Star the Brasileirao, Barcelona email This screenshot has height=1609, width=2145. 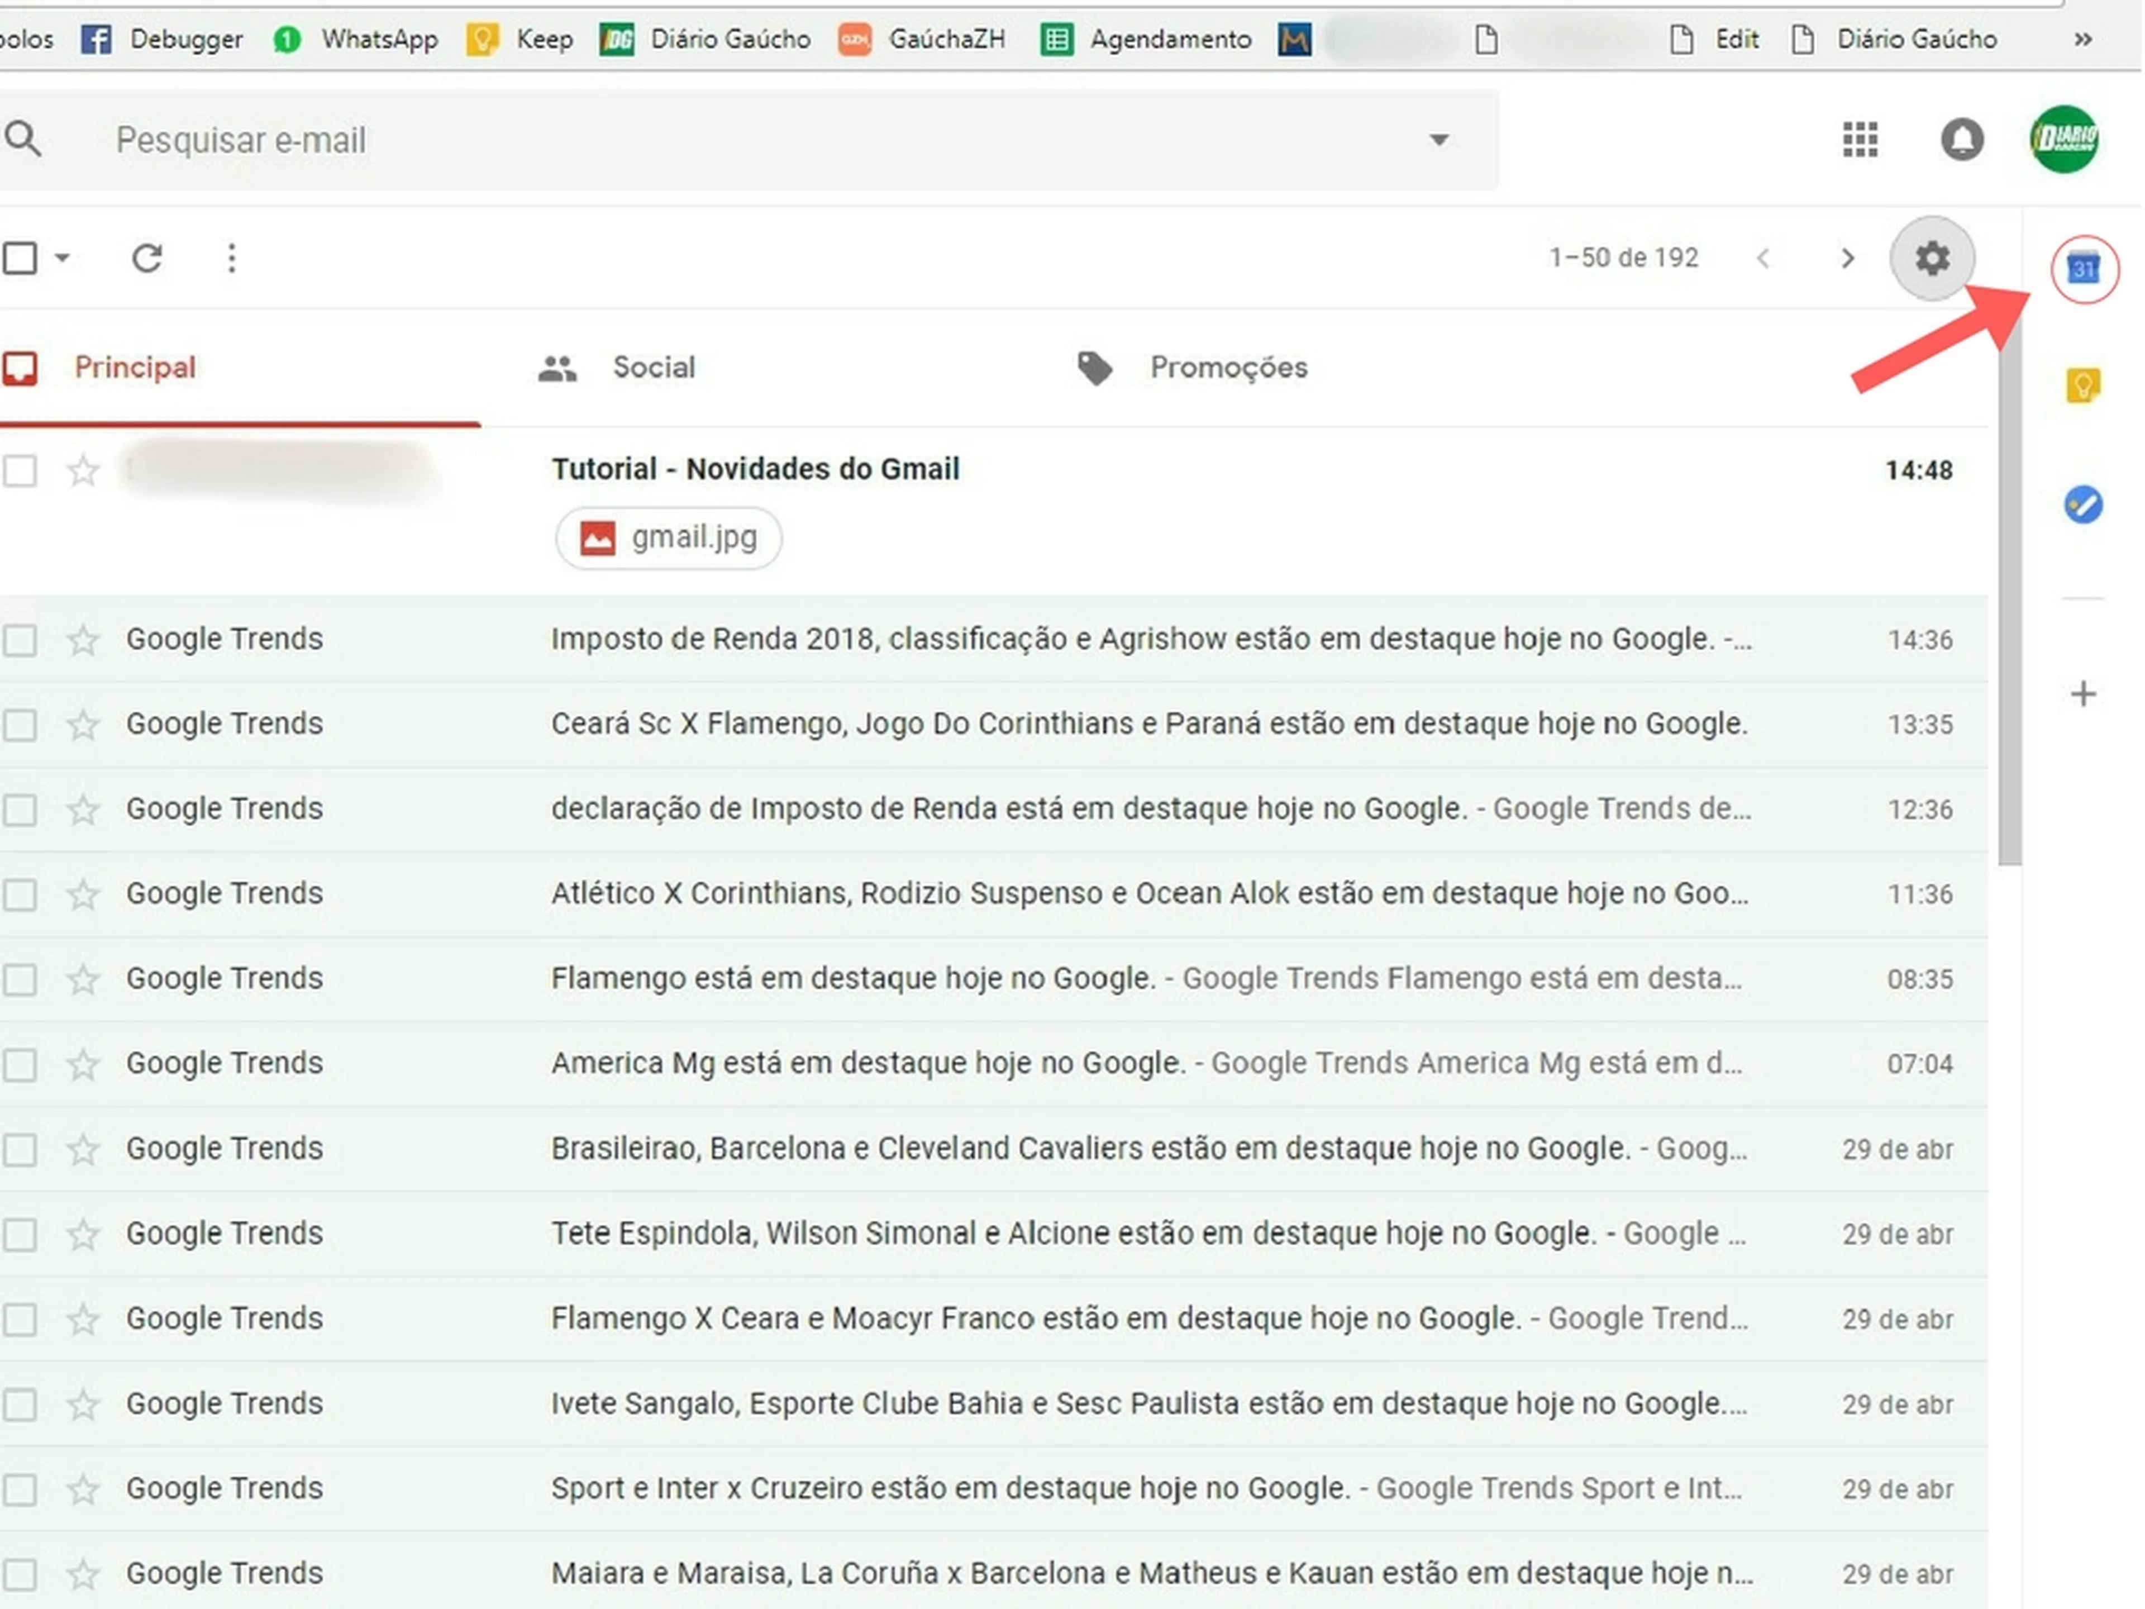(83, 1149)
